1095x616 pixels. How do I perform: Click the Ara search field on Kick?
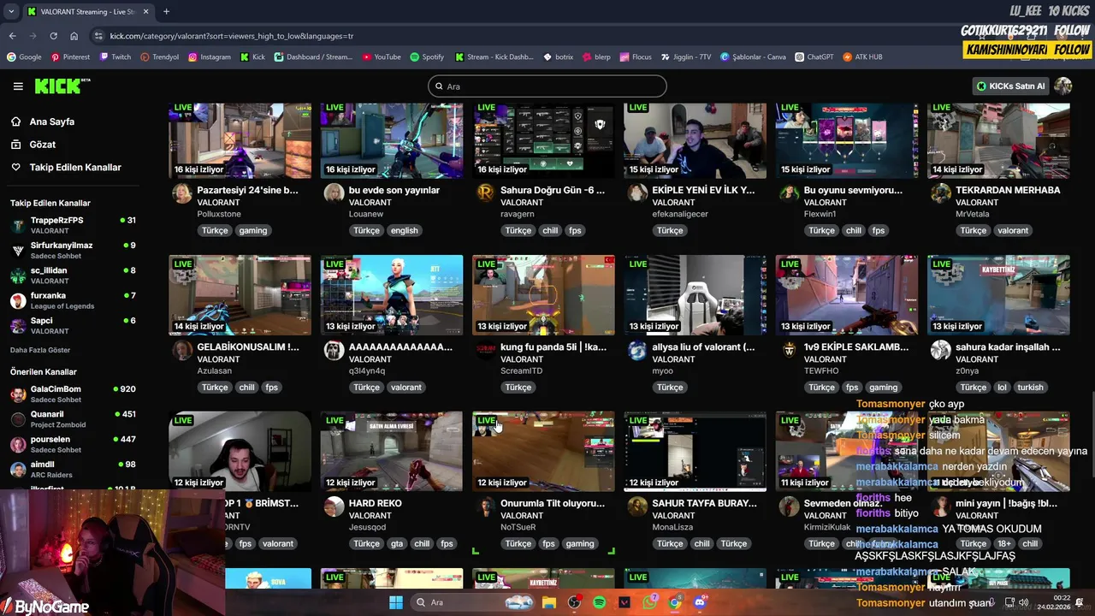547,86
